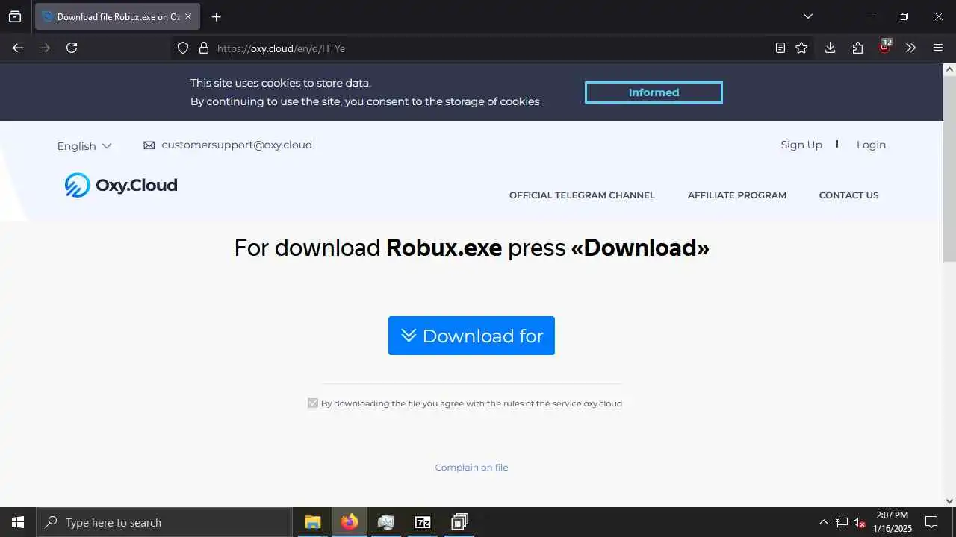Open the taskbar clock showing 2:07 PM
This screenshot has width=956, height=537.
(x=893, y=522)
